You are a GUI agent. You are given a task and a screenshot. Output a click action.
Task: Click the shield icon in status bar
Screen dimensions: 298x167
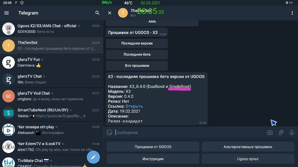(x=22, y=3)
